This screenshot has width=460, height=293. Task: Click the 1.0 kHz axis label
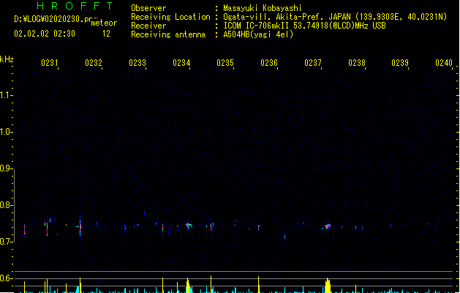pyautogui.click(x=6, y=132)
